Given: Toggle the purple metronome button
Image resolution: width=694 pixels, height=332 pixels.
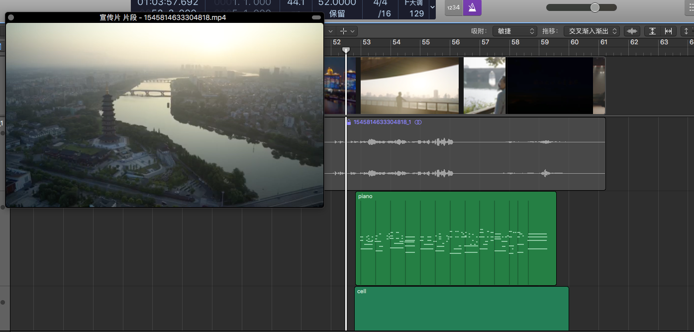Looking at the screenshot, I should (472, 7).
